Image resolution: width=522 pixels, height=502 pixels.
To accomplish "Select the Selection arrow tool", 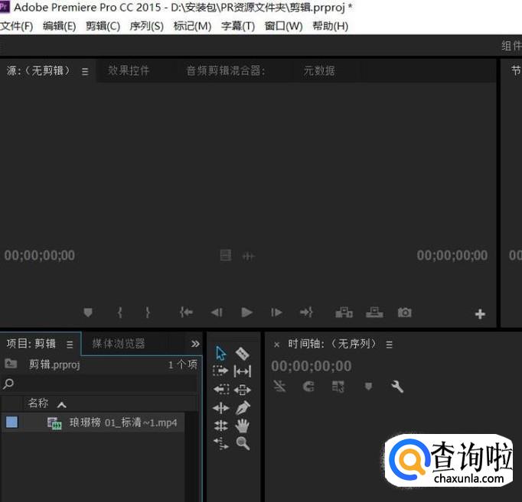I will 221,353.
